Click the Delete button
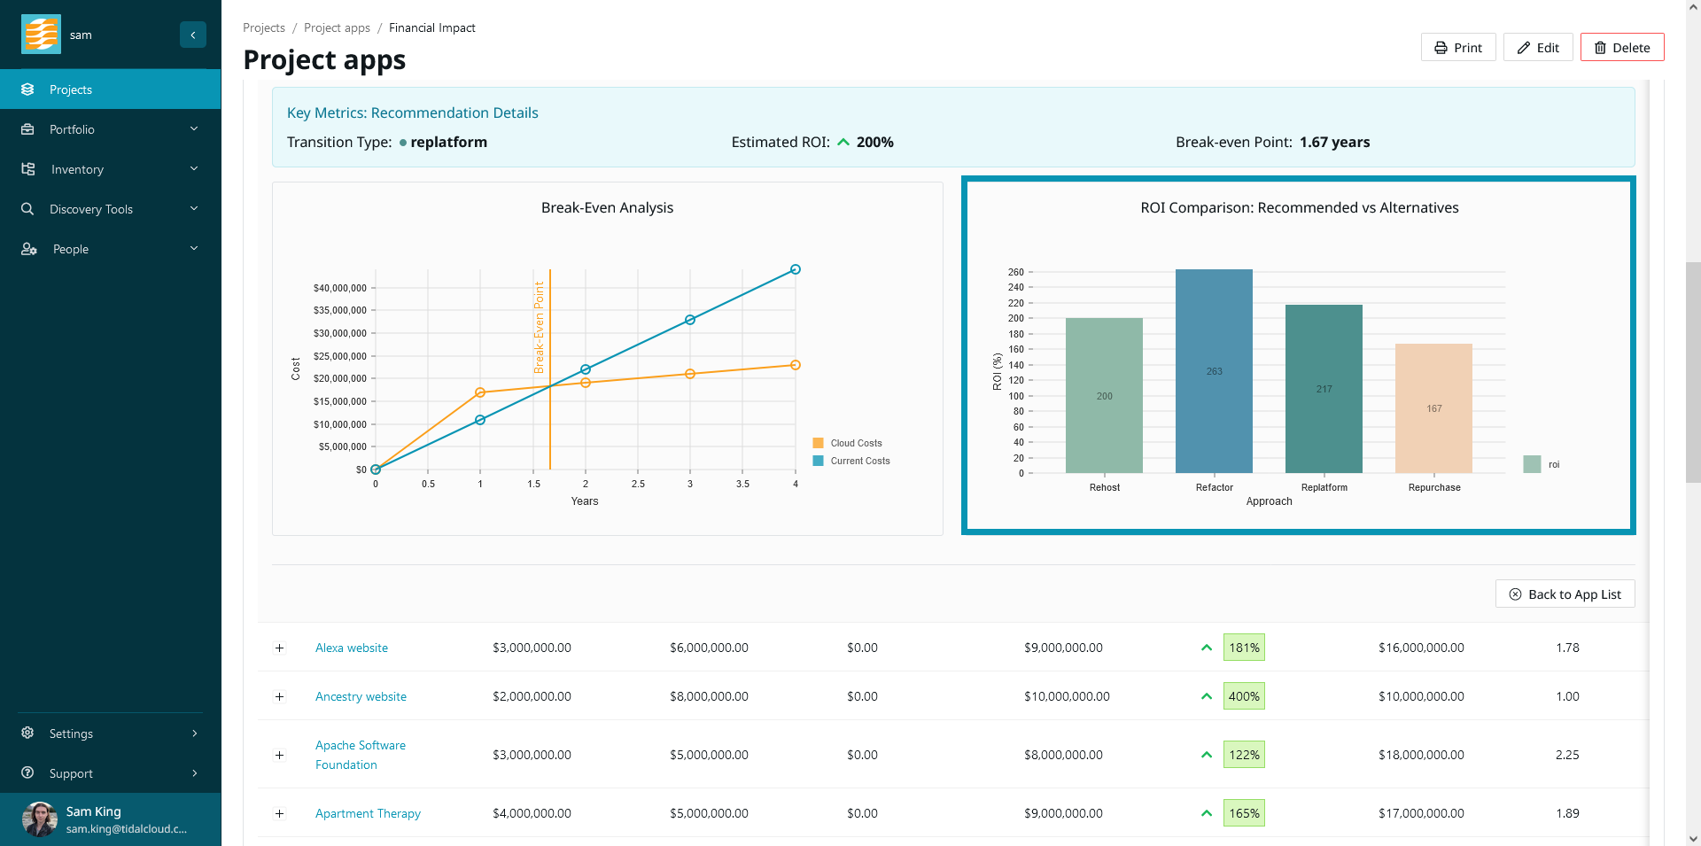Viewport: 1701px width, 846px height. [1621, 48]
